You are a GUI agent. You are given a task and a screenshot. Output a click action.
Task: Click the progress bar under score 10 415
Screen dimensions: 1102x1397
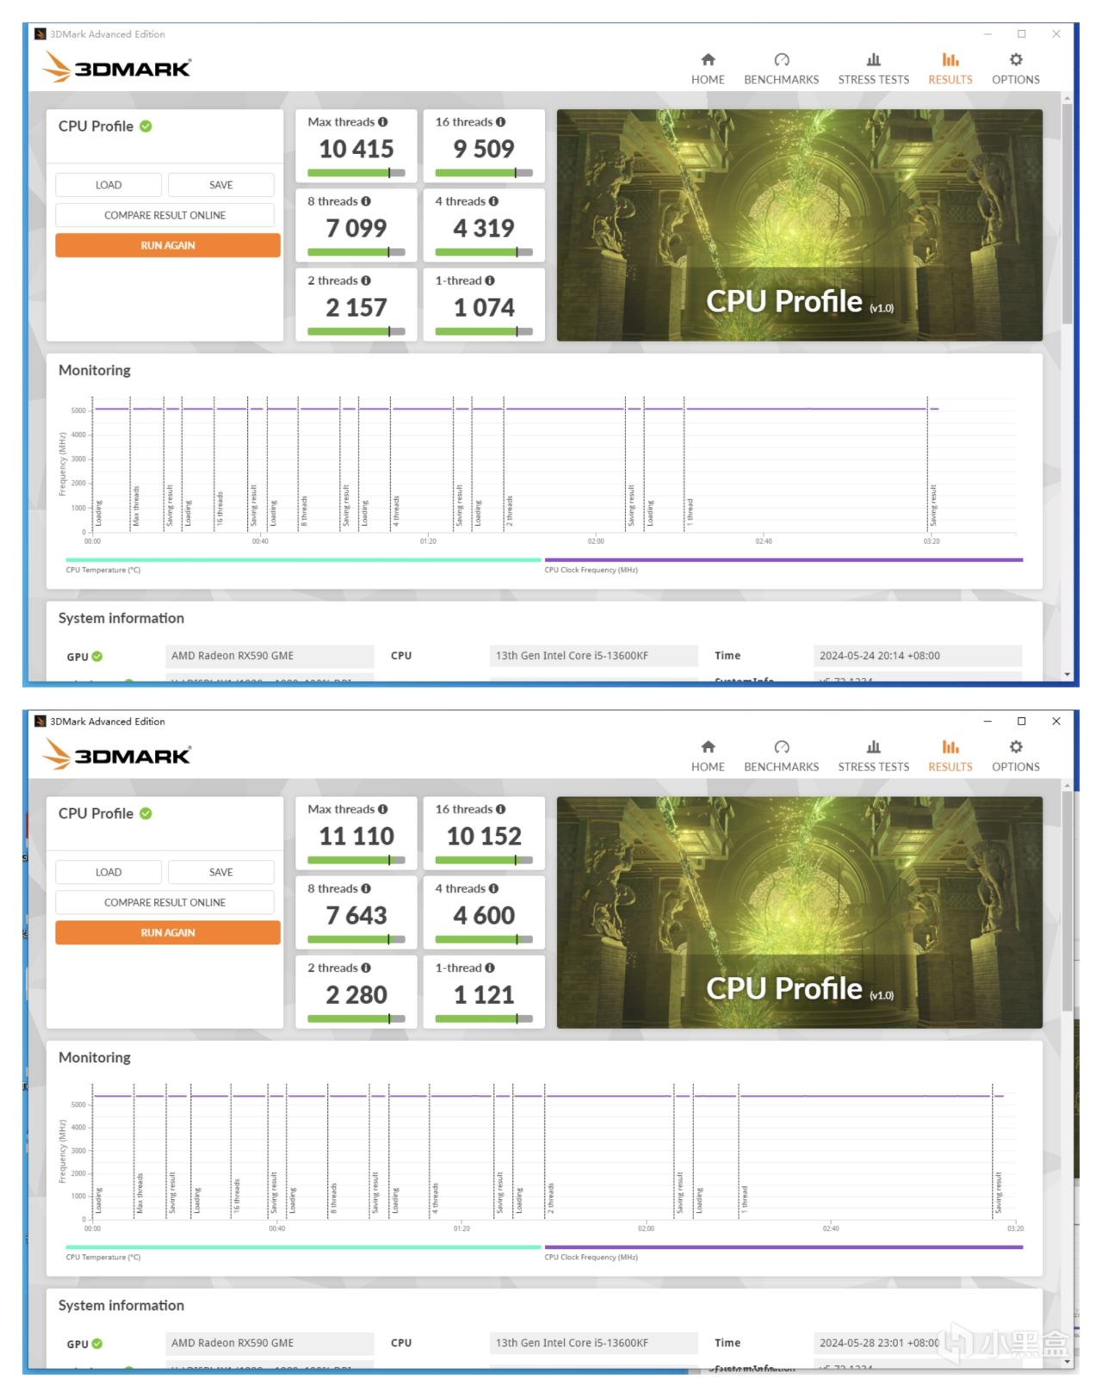pos(356,173)
